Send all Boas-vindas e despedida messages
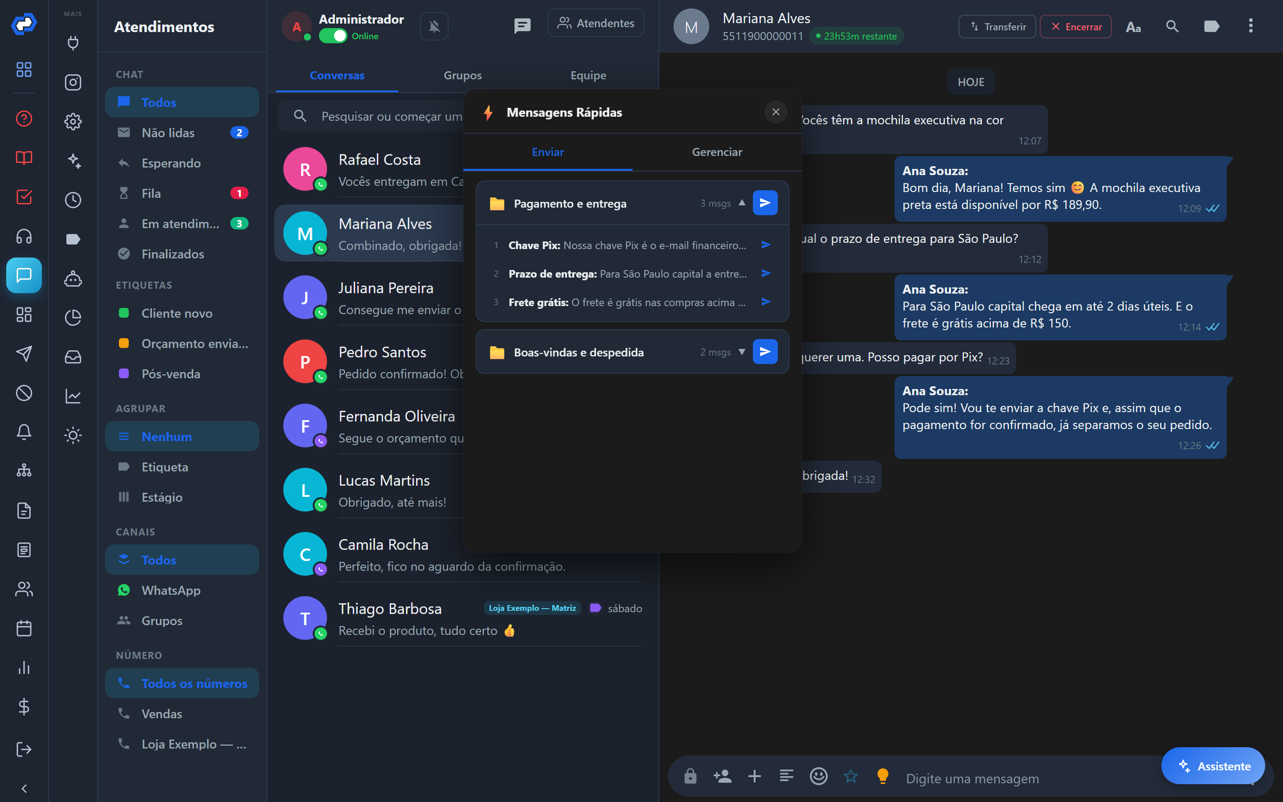Screen dimensions: 1283x802 765,352
